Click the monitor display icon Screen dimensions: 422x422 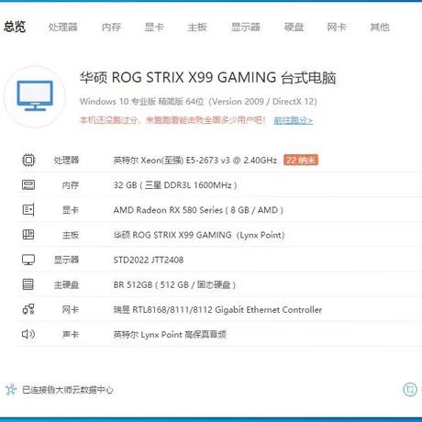coord(28,260)
